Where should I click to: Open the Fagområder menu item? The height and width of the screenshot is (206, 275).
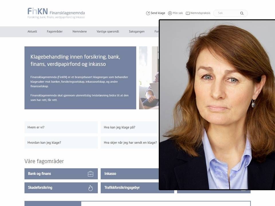coord(55,31)
